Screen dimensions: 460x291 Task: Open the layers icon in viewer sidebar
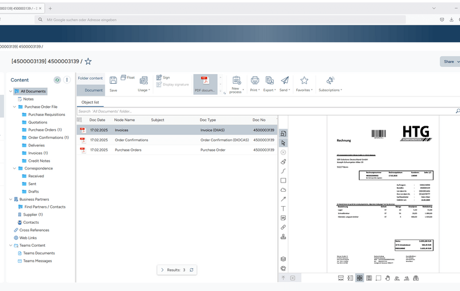click(283, 259)
